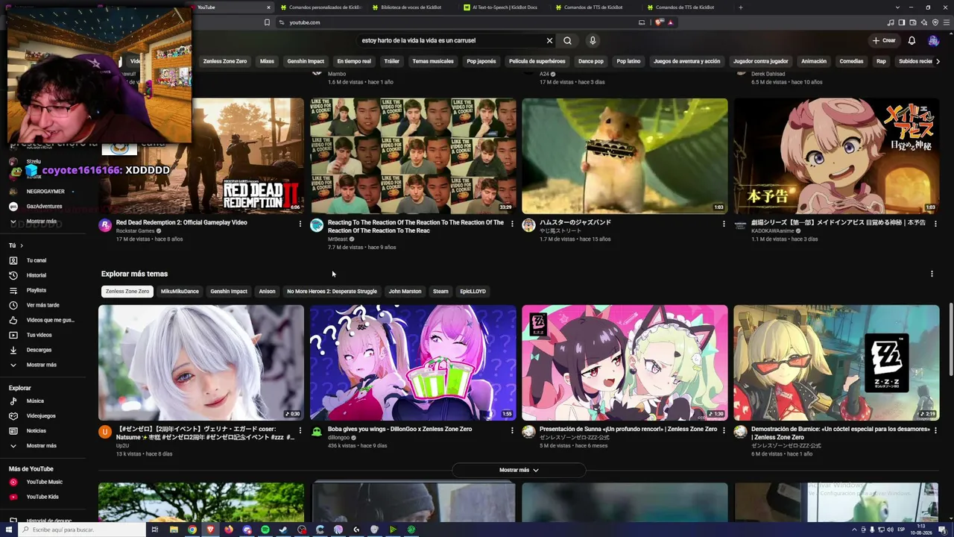954x537 pixels.
Task: Select the Genshin Impact chip in the top filter bar
Action: tap(306, 61)
